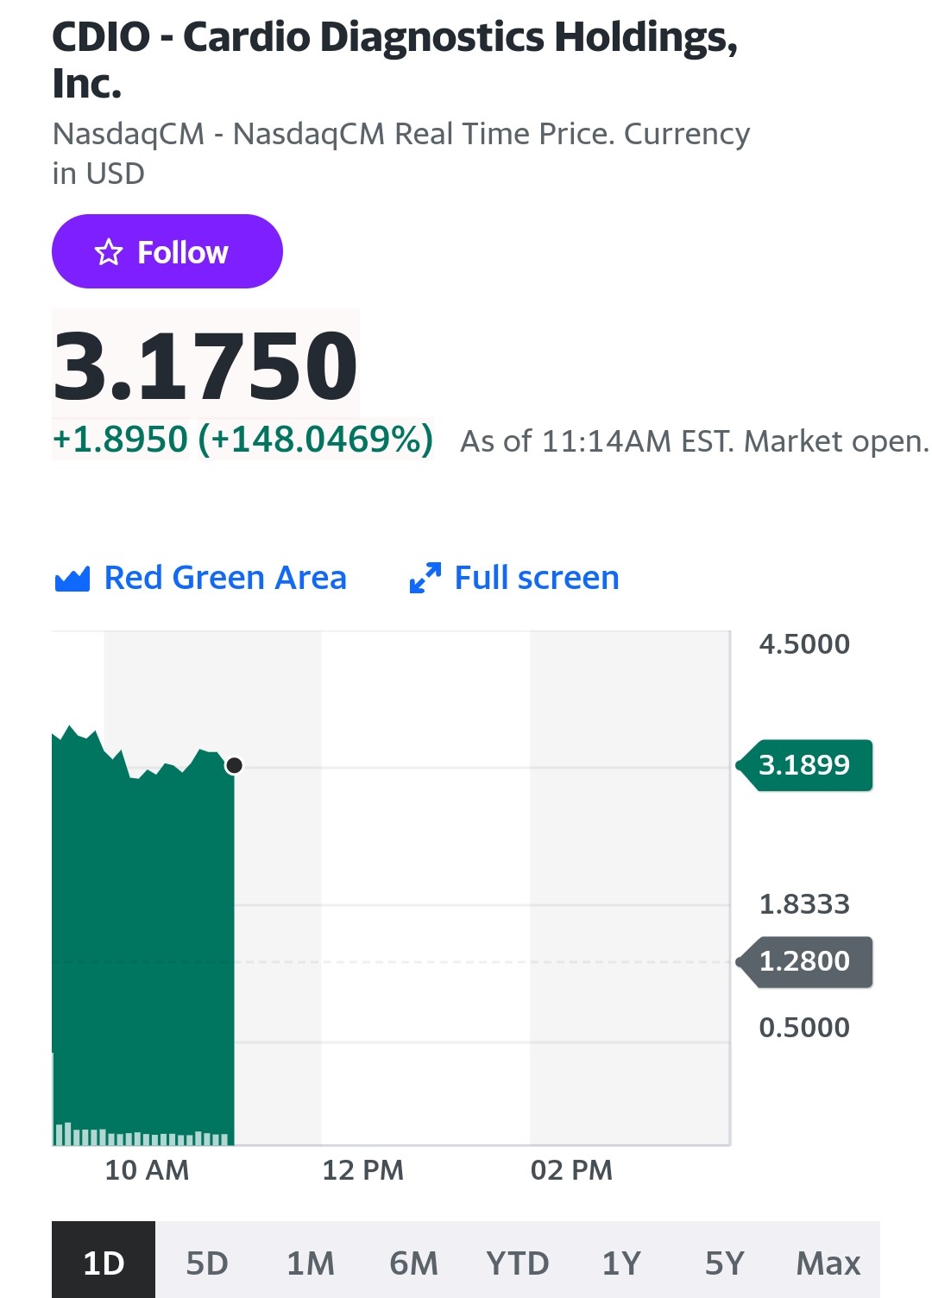The width and height of the screenshot is (932, 1298).
Task: Switch to the 1M time range
Action: (311, 1260)
